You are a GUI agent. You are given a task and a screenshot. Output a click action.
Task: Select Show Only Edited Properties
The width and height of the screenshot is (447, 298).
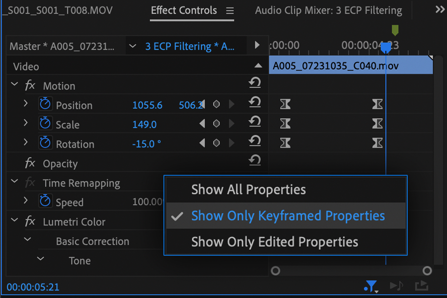(275, 242)
